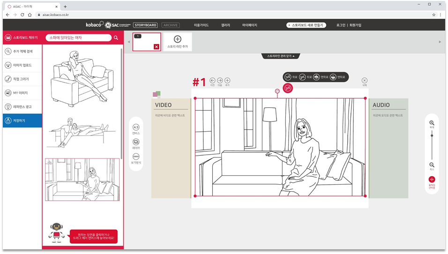Click the zoom in 확대 icon
This screenshot has width=448, height=254.
point(432,123)
